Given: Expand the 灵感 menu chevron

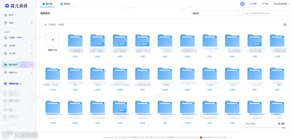Looking at the screenshot, I should [32, 23].
